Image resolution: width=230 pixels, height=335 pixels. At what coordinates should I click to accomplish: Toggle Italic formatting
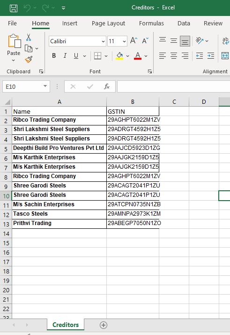65,56
